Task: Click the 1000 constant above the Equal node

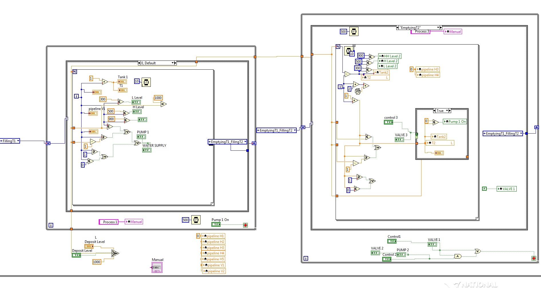Action: tap(158, 98)
